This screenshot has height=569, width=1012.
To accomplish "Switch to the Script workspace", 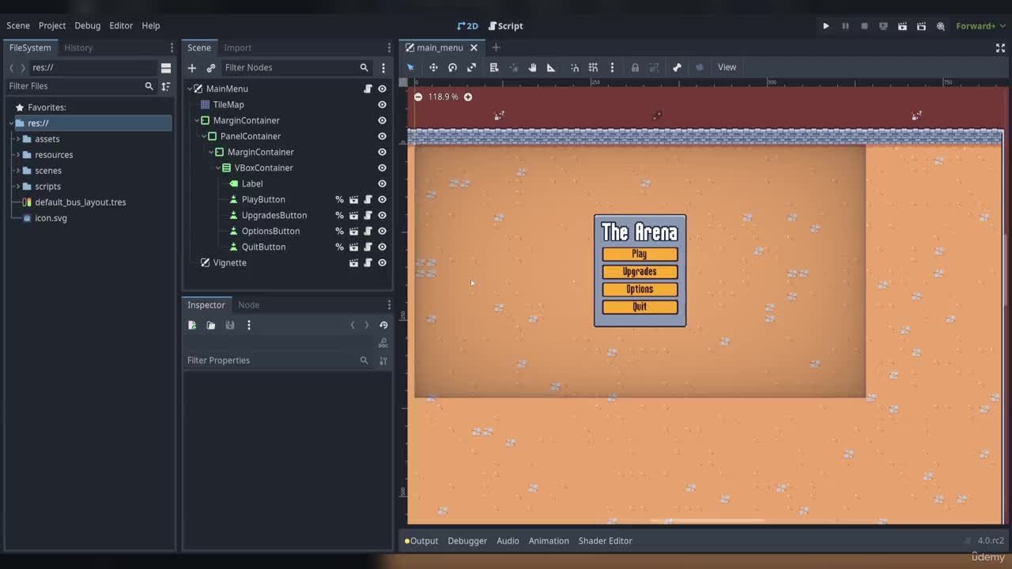I will [x=505, y=26].
